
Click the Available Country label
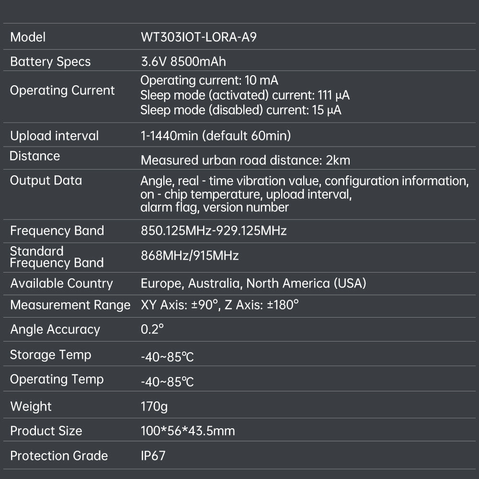tap(61, 284)
